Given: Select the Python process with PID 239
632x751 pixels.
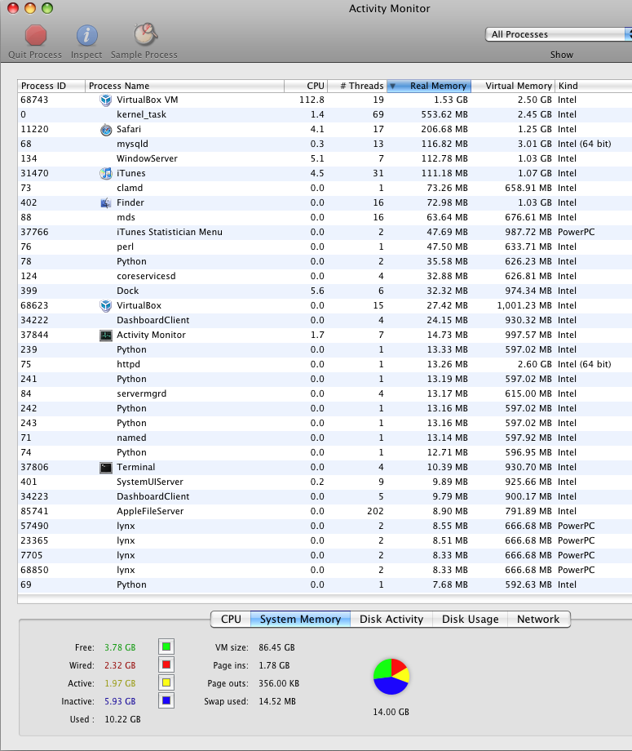Looking at the screenshot, I should [x=325, y=349].
